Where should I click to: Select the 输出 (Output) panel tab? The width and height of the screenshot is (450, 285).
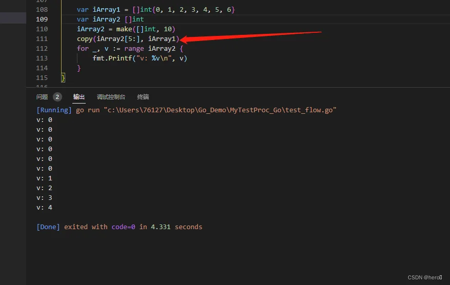79,97
